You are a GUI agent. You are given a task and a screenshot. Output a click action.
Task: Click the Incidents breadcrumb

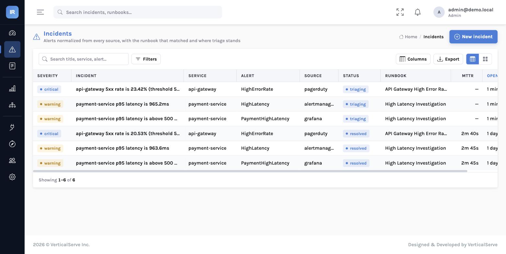point(433,37)
